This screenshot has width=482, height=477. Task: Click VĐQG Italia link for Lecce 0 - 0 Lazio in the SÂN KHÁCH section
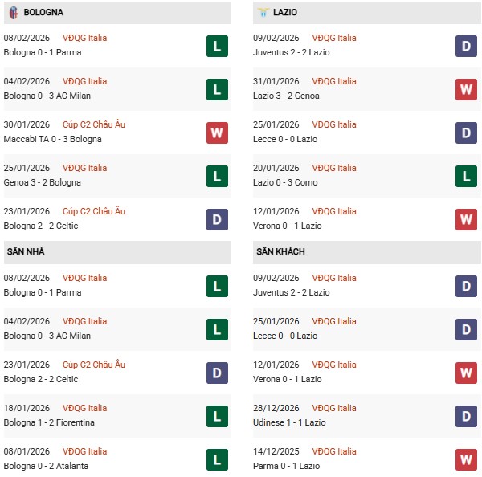[333, 321]
